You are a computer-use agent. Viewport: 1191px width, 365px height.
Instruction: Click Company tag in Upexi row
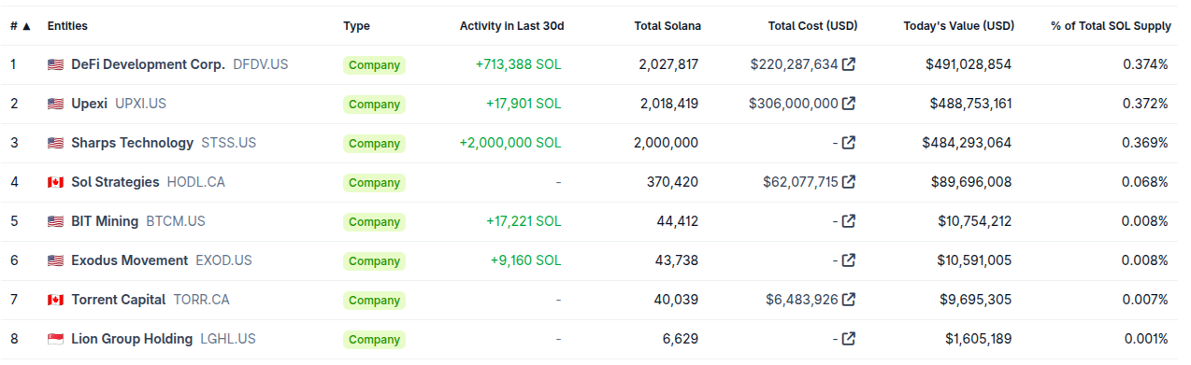click(374, 105)
